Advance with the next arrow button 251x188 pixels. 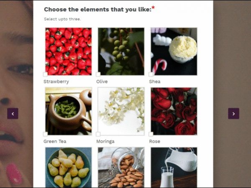pyautogui.click(x=233, y=114)
